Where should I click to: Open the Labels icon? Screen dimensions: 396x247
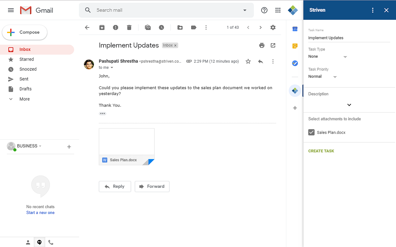(194, 27)
